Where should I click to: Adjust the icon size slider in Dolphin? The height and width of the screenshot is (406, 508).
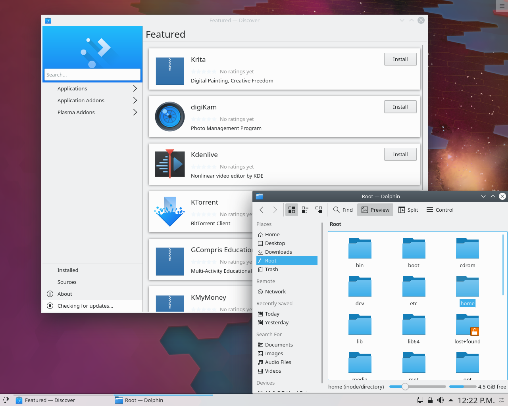tap(405, 386)
